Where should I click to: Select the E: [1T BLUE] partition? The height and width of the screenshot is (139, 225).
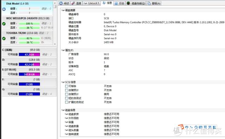click(29, 72)
